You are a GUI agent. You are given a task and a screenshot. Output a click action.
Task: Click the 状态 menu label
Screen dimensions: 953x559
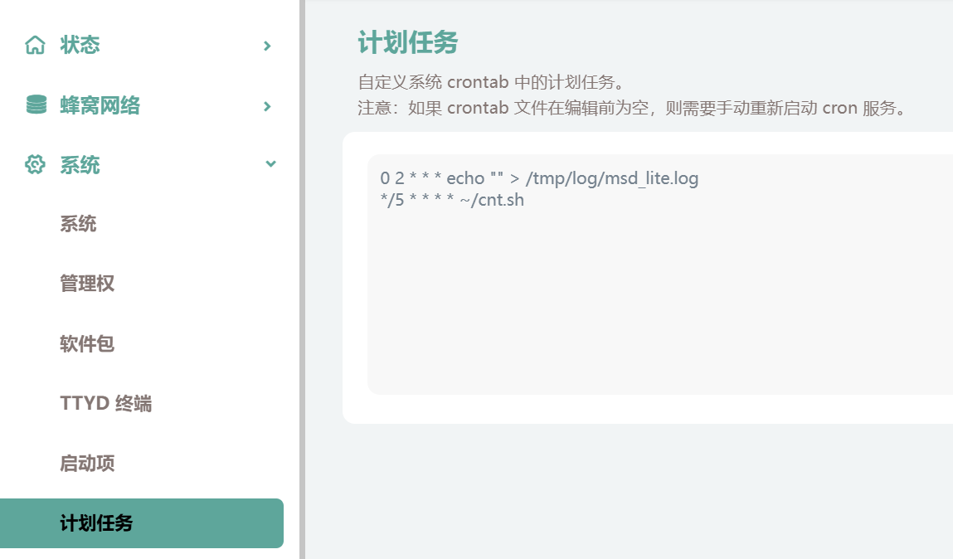point(78,46)
